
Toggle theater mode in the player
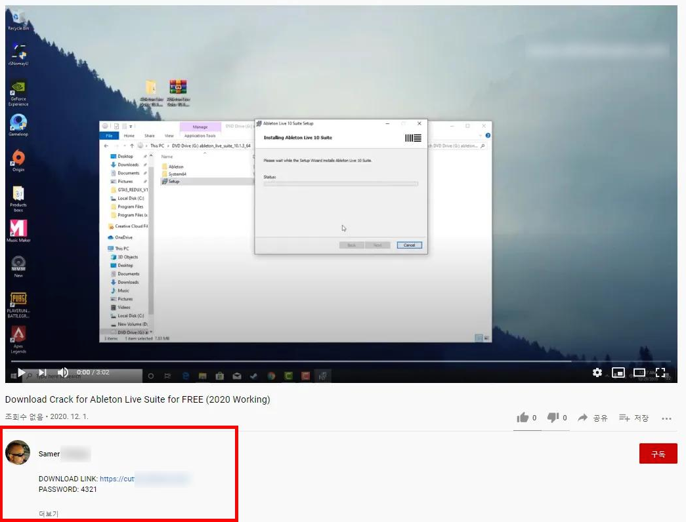[639, 372]
